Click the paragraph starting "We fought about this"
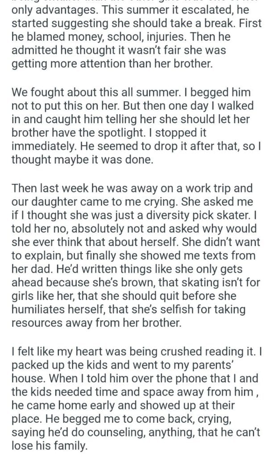 pyautogui.click(x=134, y=127)
